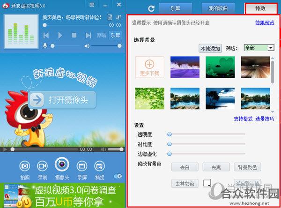281x208 pixels.
Task: Click the microphone icon
Action: (x=45, y=46)
